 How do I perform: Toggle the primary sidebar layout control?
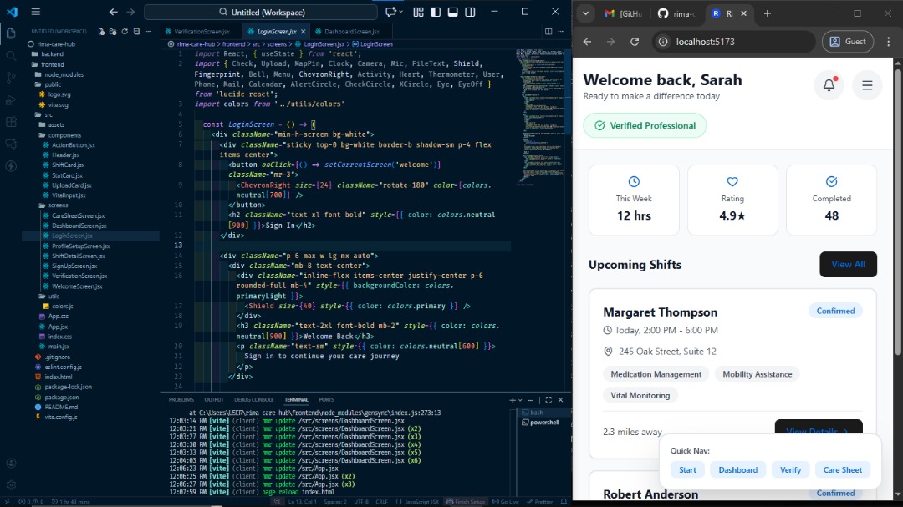coord(436,12)
